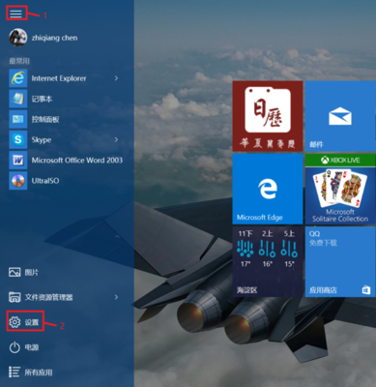376x387 pixels.
Task: Open Settings (设置) gear item
Action: (x=24, y=322)
